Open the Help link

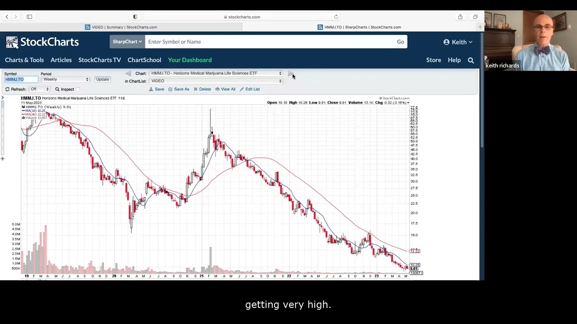click(x=454, y=60)
